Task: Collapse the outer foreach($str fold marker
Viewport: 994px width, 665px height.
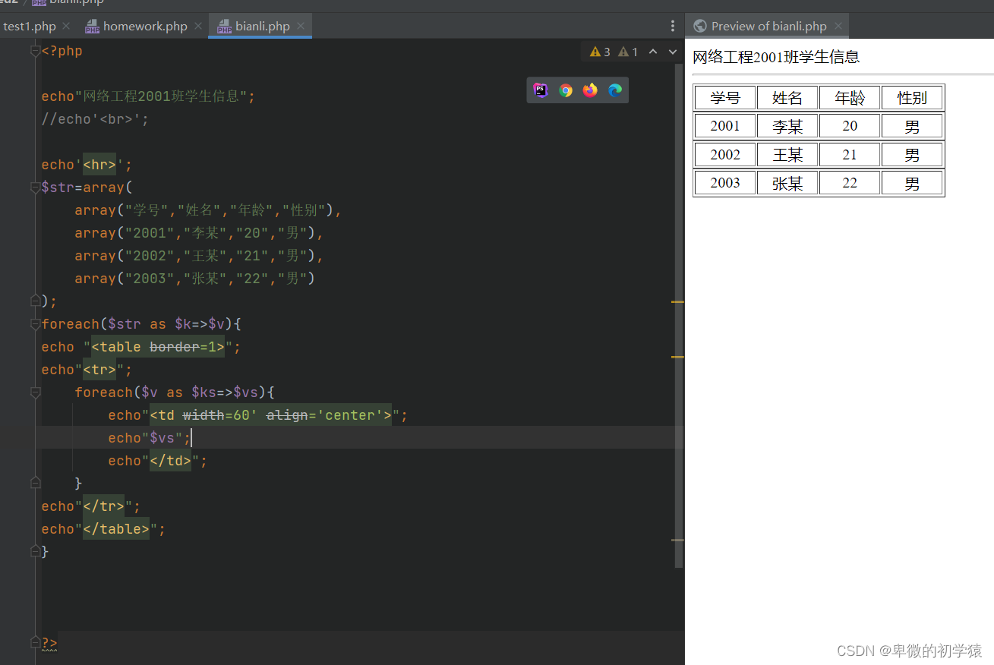Action: [35, 324]
